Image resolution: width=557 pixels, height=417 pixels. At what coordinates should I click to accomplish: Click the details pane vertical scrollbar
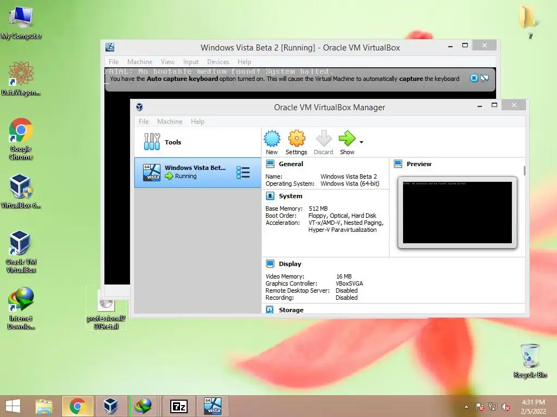click(524, 170)
